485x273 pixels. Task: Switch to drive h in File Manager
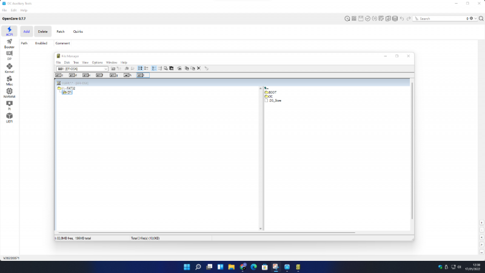click(x=128, y=75)
